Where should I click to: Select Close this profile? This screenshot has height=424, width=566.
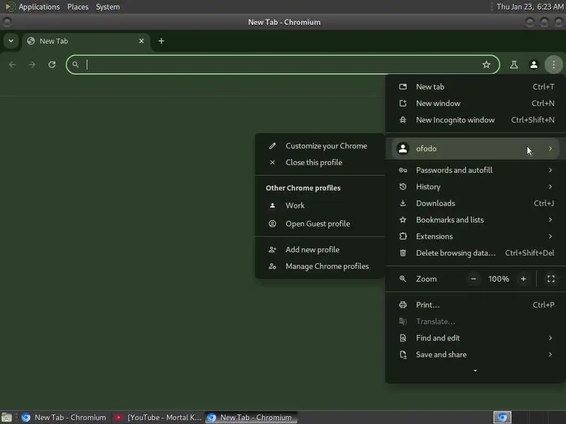click(x=320, y=162)
